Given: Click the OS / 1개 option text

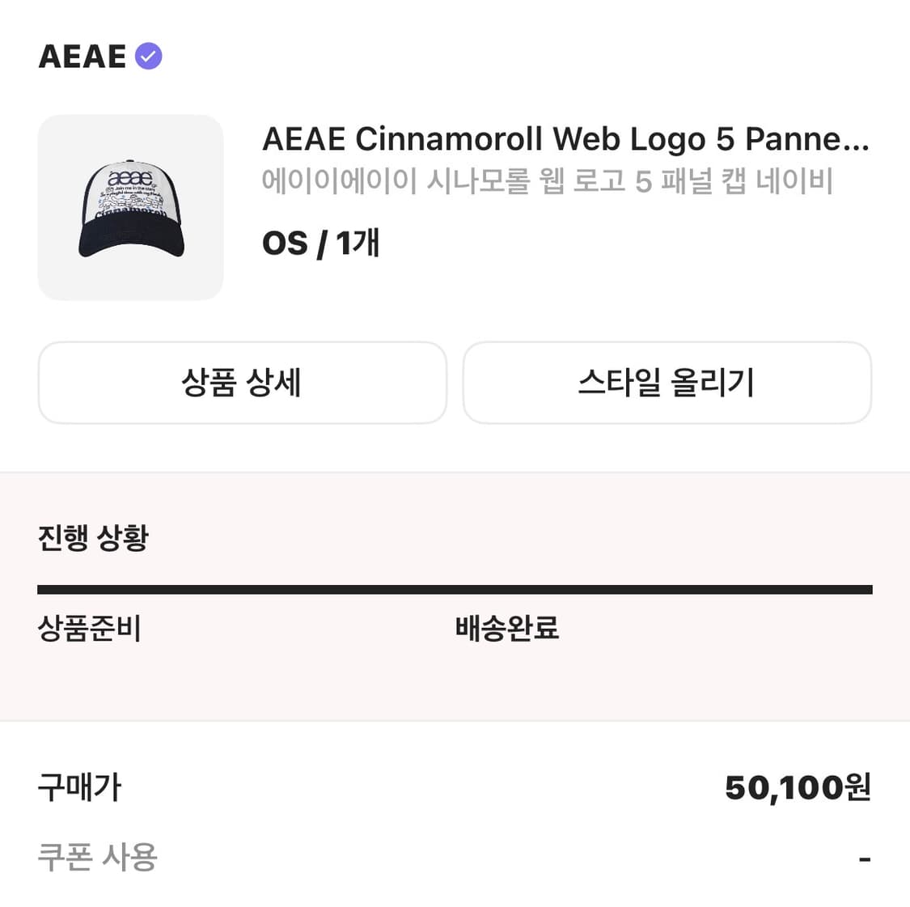Looking at the screenshot, I should (322, 242).
